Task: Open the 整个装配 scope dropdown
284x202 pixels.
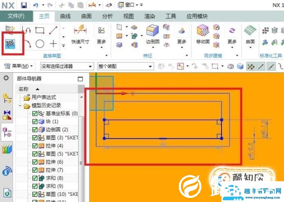Action: click(x=126, y=67)
